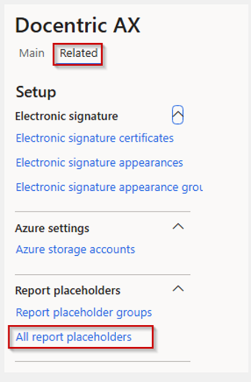Screen dimensions: 251x382
Task: Go to Azure storage accounts
Action: (75, 250)
